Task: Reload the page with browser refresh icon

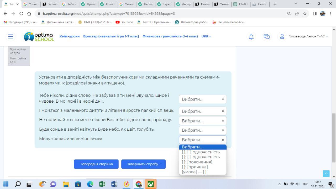Action: pos(21,14)
